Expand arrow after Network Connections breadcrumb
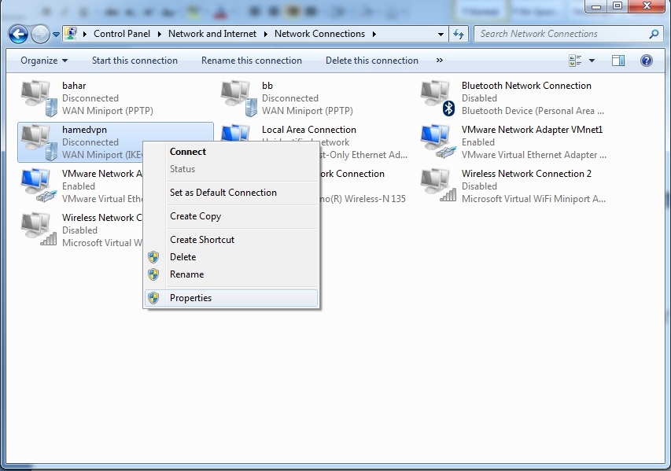The height and width of the screenshot is (471, 671). point(374,34)
